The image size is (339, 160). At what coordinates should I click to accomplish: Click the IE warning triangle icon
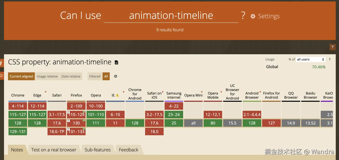coord(117,95)
